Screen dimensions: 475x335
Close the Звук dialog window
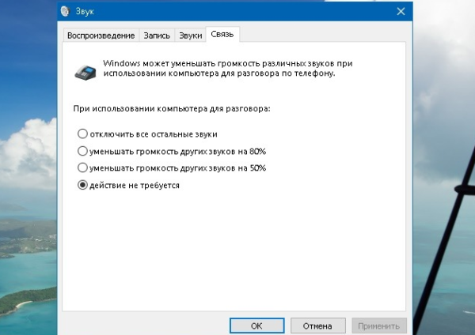(401, 13)
